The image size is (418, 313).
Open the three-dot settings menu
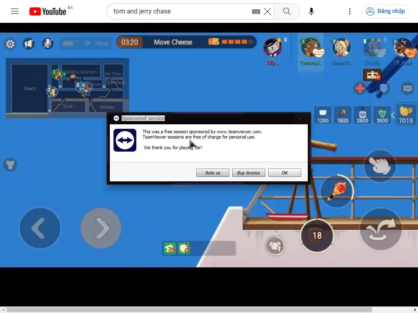350,11
